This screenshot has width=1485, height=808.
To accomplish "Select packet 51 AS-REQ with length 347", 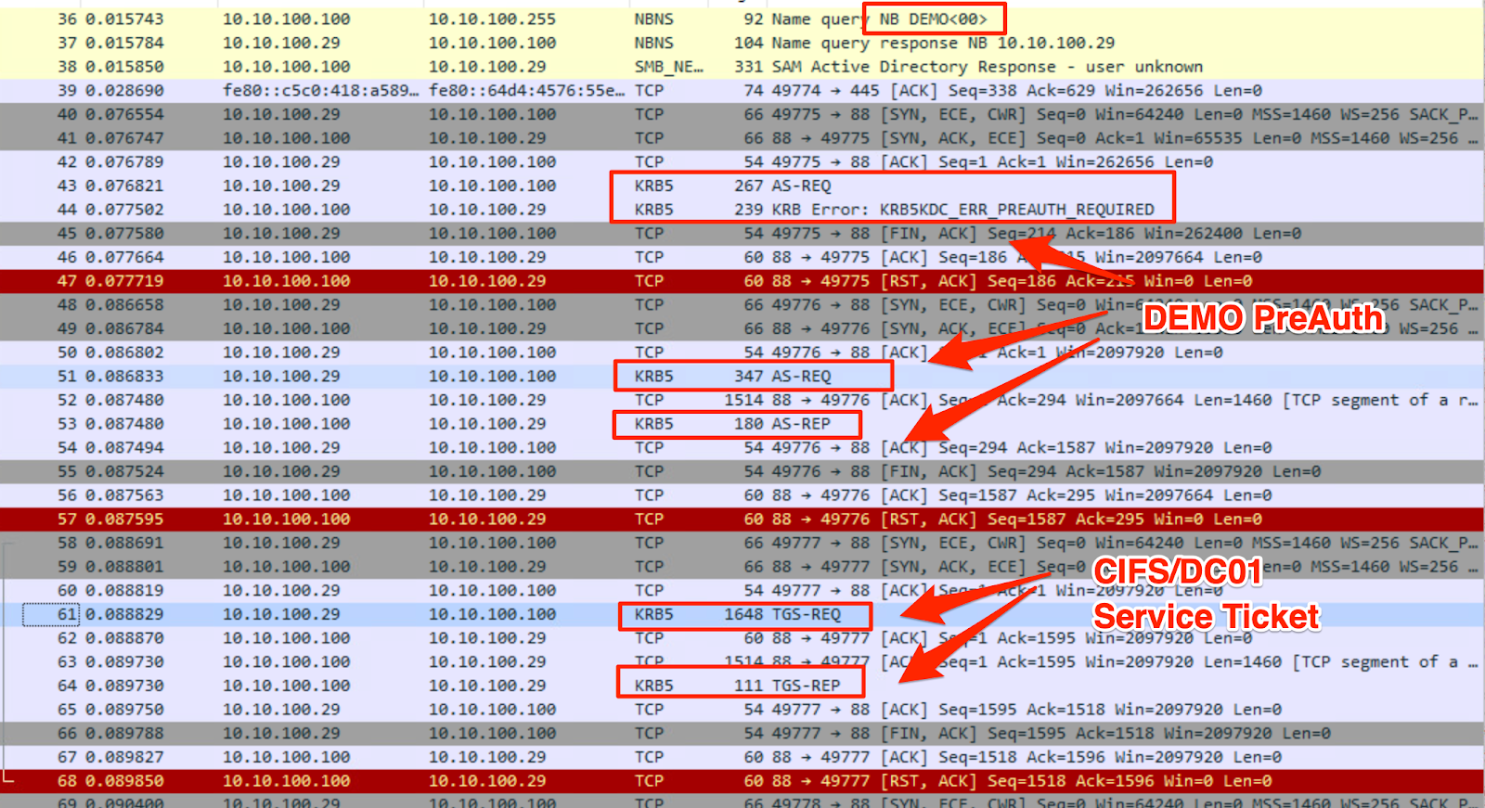I will pyautogui.click(x=557, y=377).
